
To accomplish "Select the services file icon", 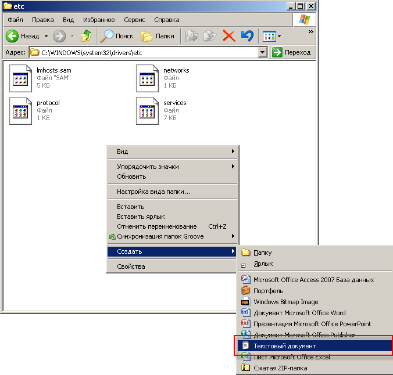I will pos(148,111).
